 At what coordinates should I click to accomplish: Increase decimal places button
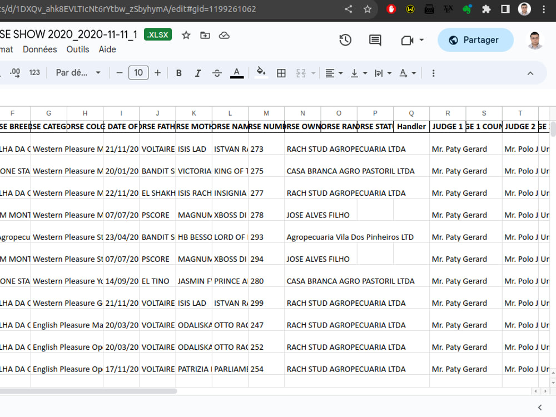pos(15,73)
